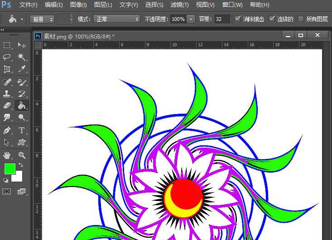
Task: Click the green foreground color swatch
Action: point(10,169)
